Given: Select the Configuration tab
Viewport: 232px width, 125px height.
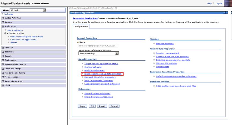Looking at the screenshot, I should pyautogui.click(x=81, y=26).
